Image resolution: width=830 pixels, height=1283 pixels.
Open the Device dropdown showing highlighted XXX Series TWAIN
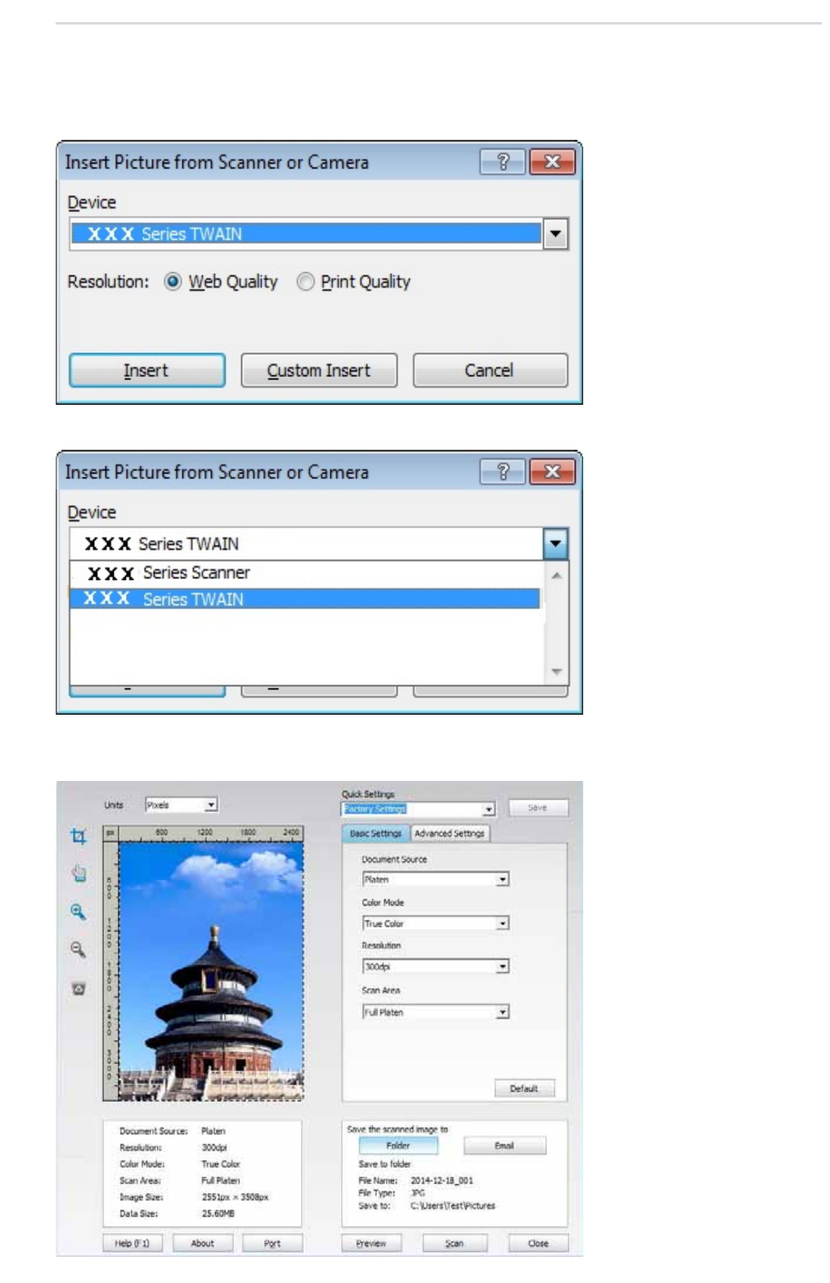point(555,234)
